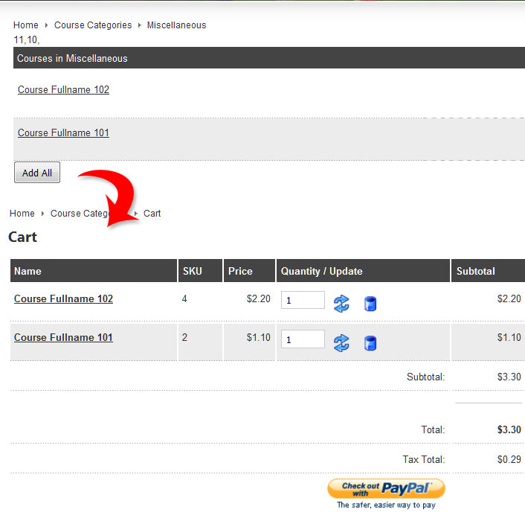Click update icon for Course Fullname 102
The height and width of the screenshot is (521, 525).
coord(341,303)
